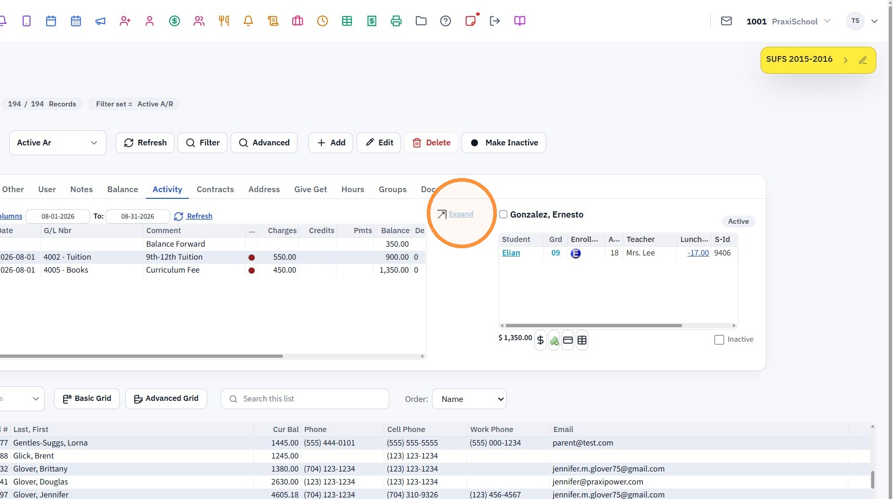Open the orange clock icon

322,21
